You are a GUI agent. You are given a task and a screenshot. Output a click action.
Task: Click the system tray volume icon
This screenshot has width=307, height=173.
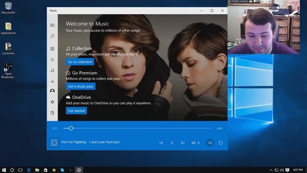[282, 170]
